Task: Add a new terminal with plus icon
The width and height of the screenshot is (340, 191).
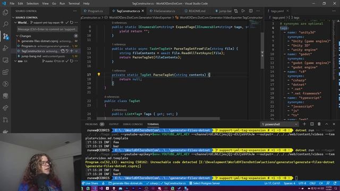Action: coord(304,124)
